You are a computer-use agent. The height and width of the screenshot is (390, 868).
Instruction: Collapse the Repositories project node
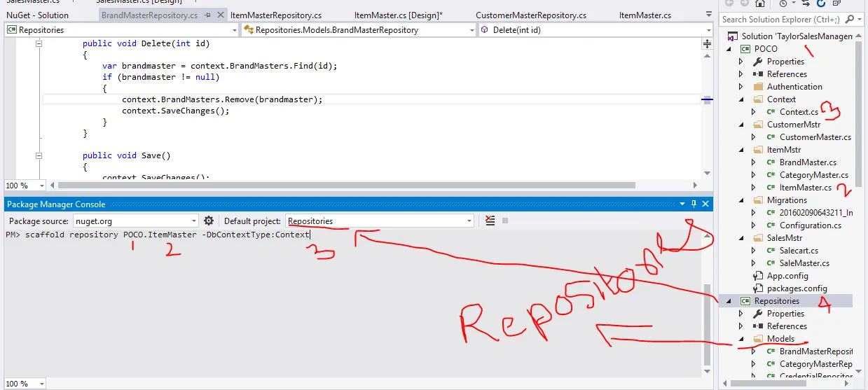[x=729, y=301]
